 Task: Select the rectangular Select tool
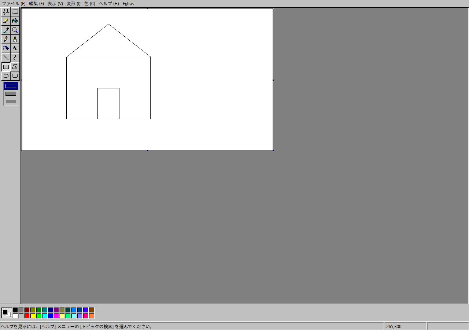tap(15, 12)
